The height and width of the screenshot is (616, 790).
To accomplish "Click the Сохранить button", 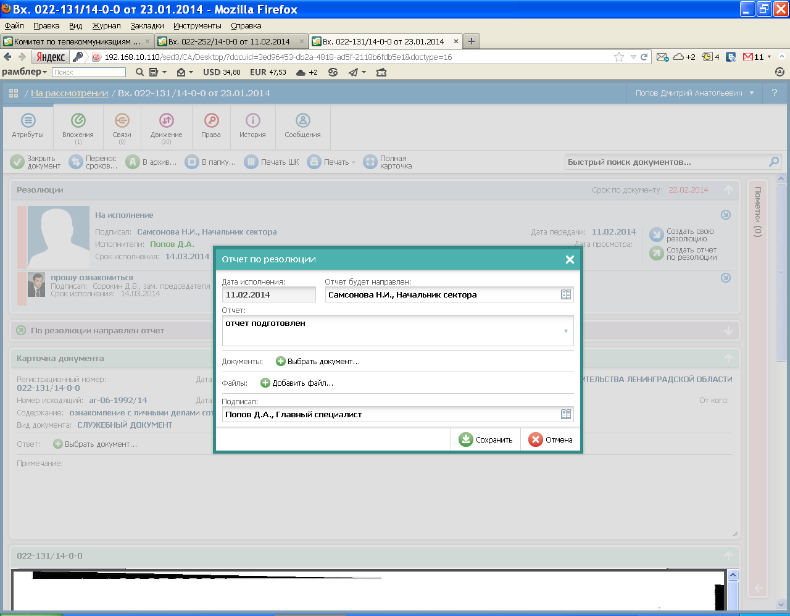I will [x=486, y=440].
